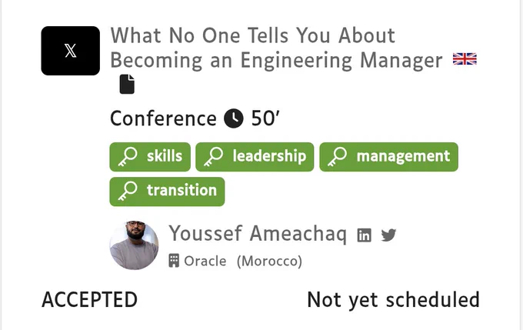The height and width of the screenshot is (330, 523).
Task: Click the UK flag language icon
Action: (465, 59)
